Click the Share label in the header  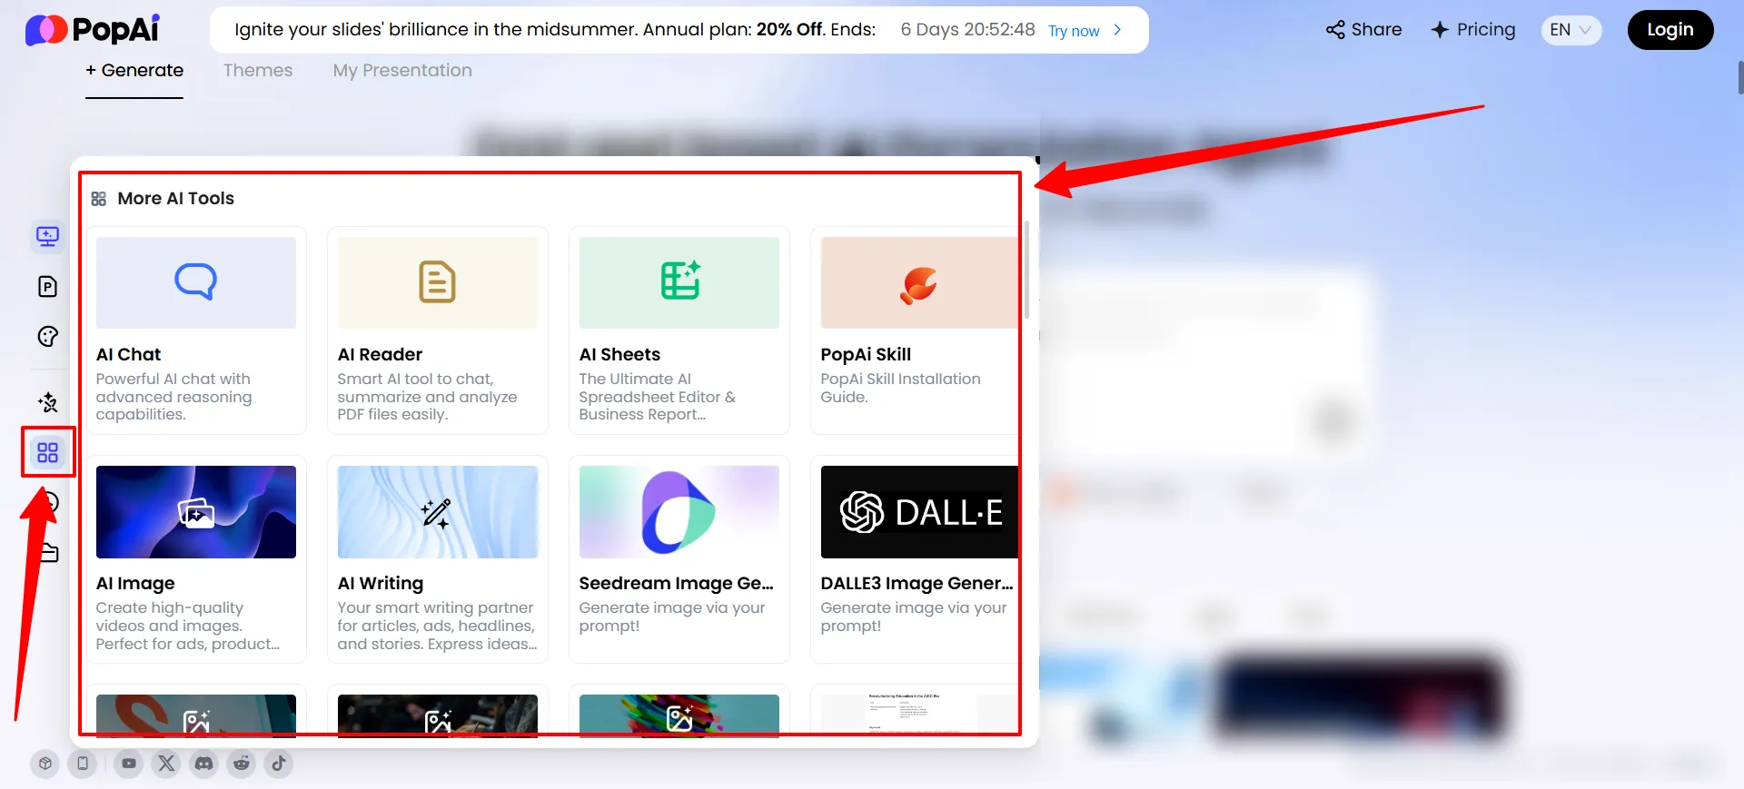coord(1376,30)
